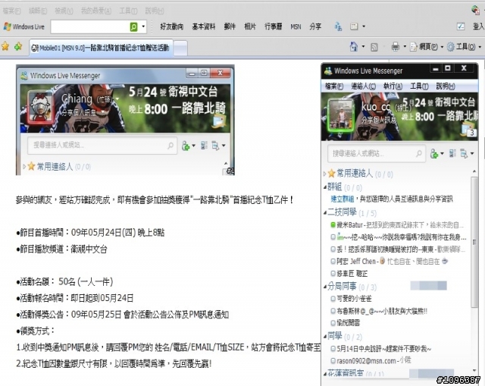
Task: Open Messenger's 執行(A) menu
Action: 393,86
